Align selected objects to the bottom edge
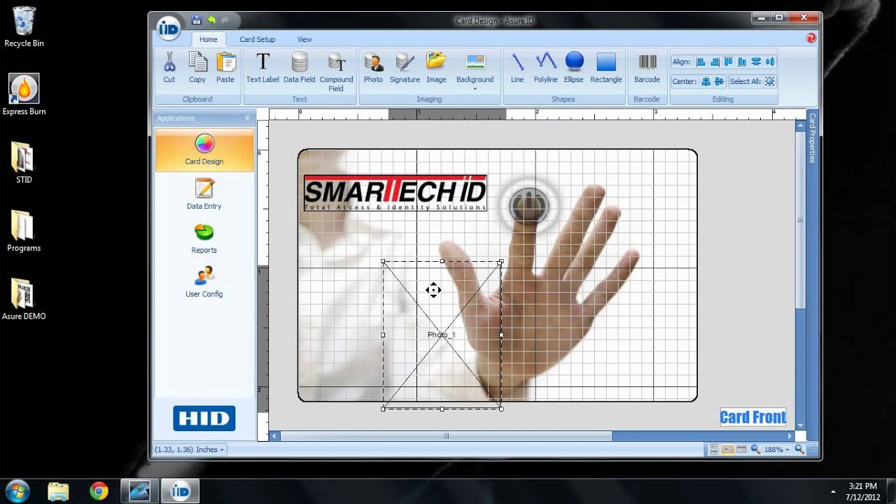Viewport: 896px width, 504px height. 742,62
